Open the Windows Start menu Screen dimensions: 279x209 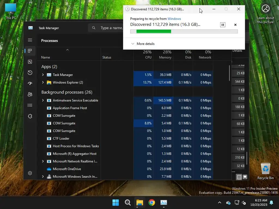pyautogui.click(x=116, y=202)
